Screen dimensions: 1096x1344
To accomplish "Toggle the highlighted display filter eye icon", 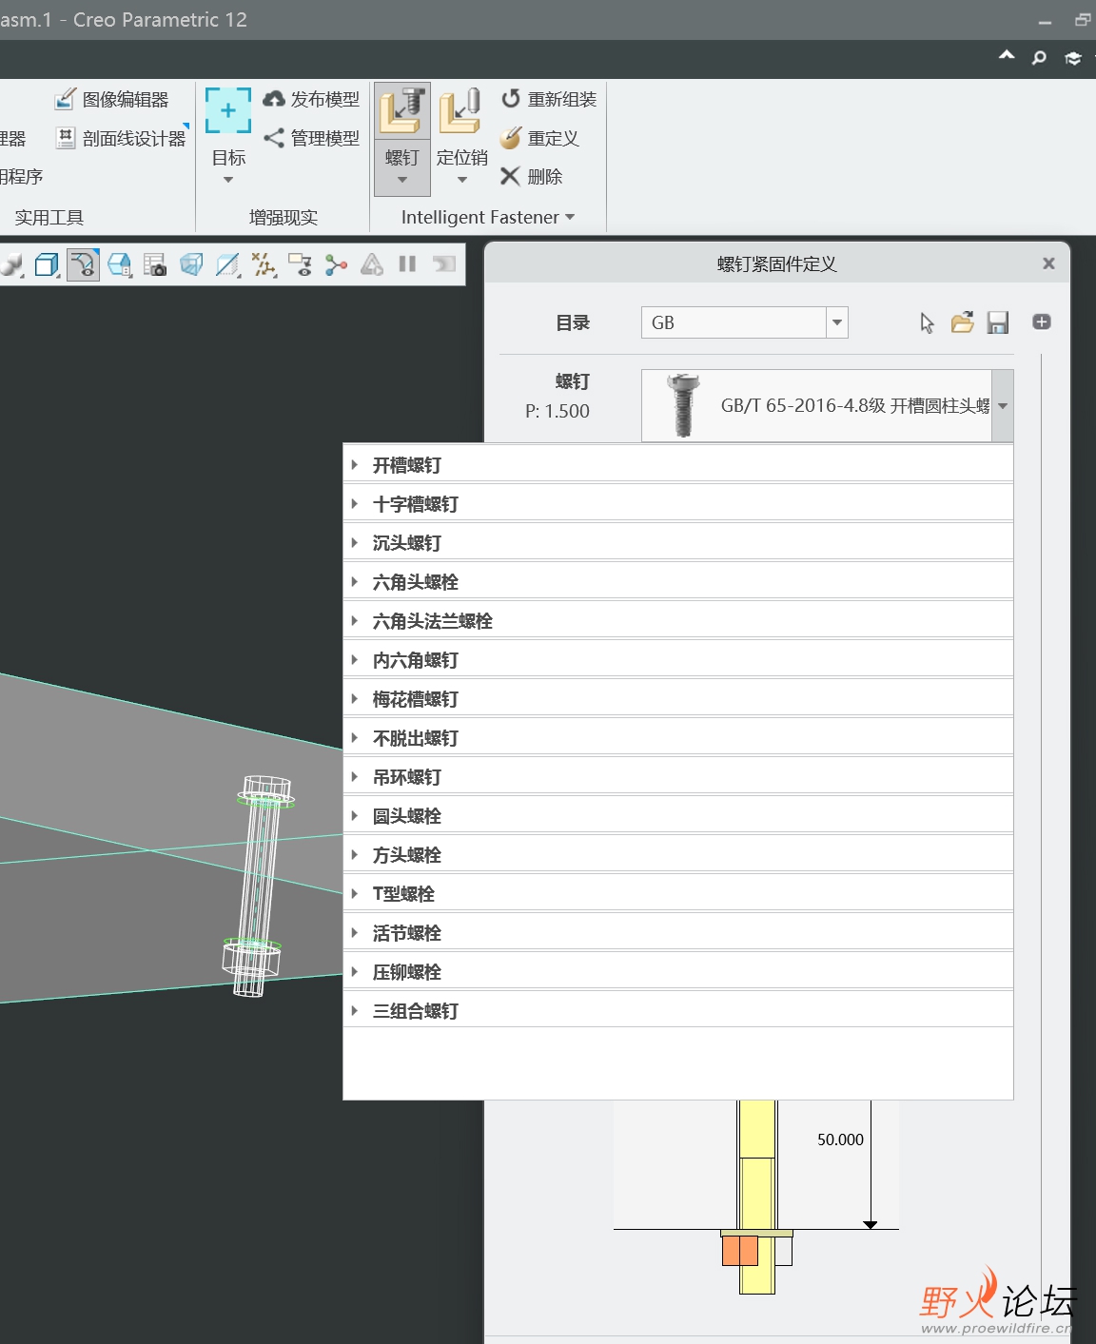I will [84, 264].
